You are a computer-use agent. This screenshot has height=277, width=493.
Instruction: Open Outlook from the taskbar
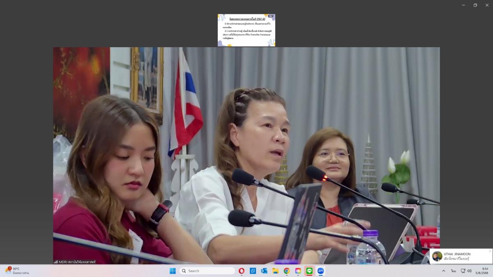pos(264,271)
